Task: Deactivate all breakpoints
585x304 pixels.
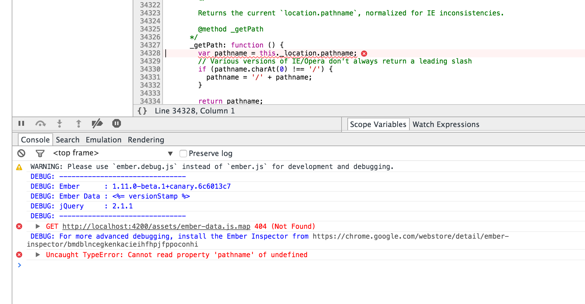Action: [97, 124]
